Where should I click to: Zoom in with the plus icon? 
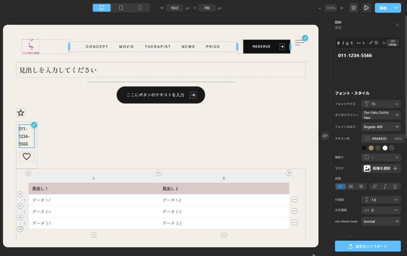(342, 8)
